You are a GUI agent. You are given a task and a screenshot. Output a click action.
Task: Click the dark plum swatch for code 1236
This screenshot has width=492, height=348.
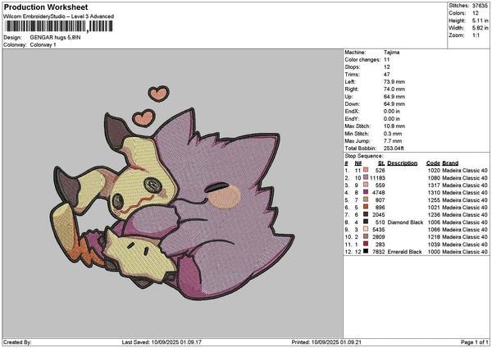click(x=366, y=214)
